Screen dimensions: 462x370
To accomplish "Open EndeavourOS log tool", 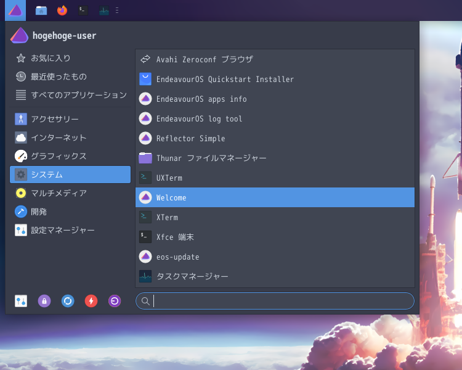I will point(275,118).
